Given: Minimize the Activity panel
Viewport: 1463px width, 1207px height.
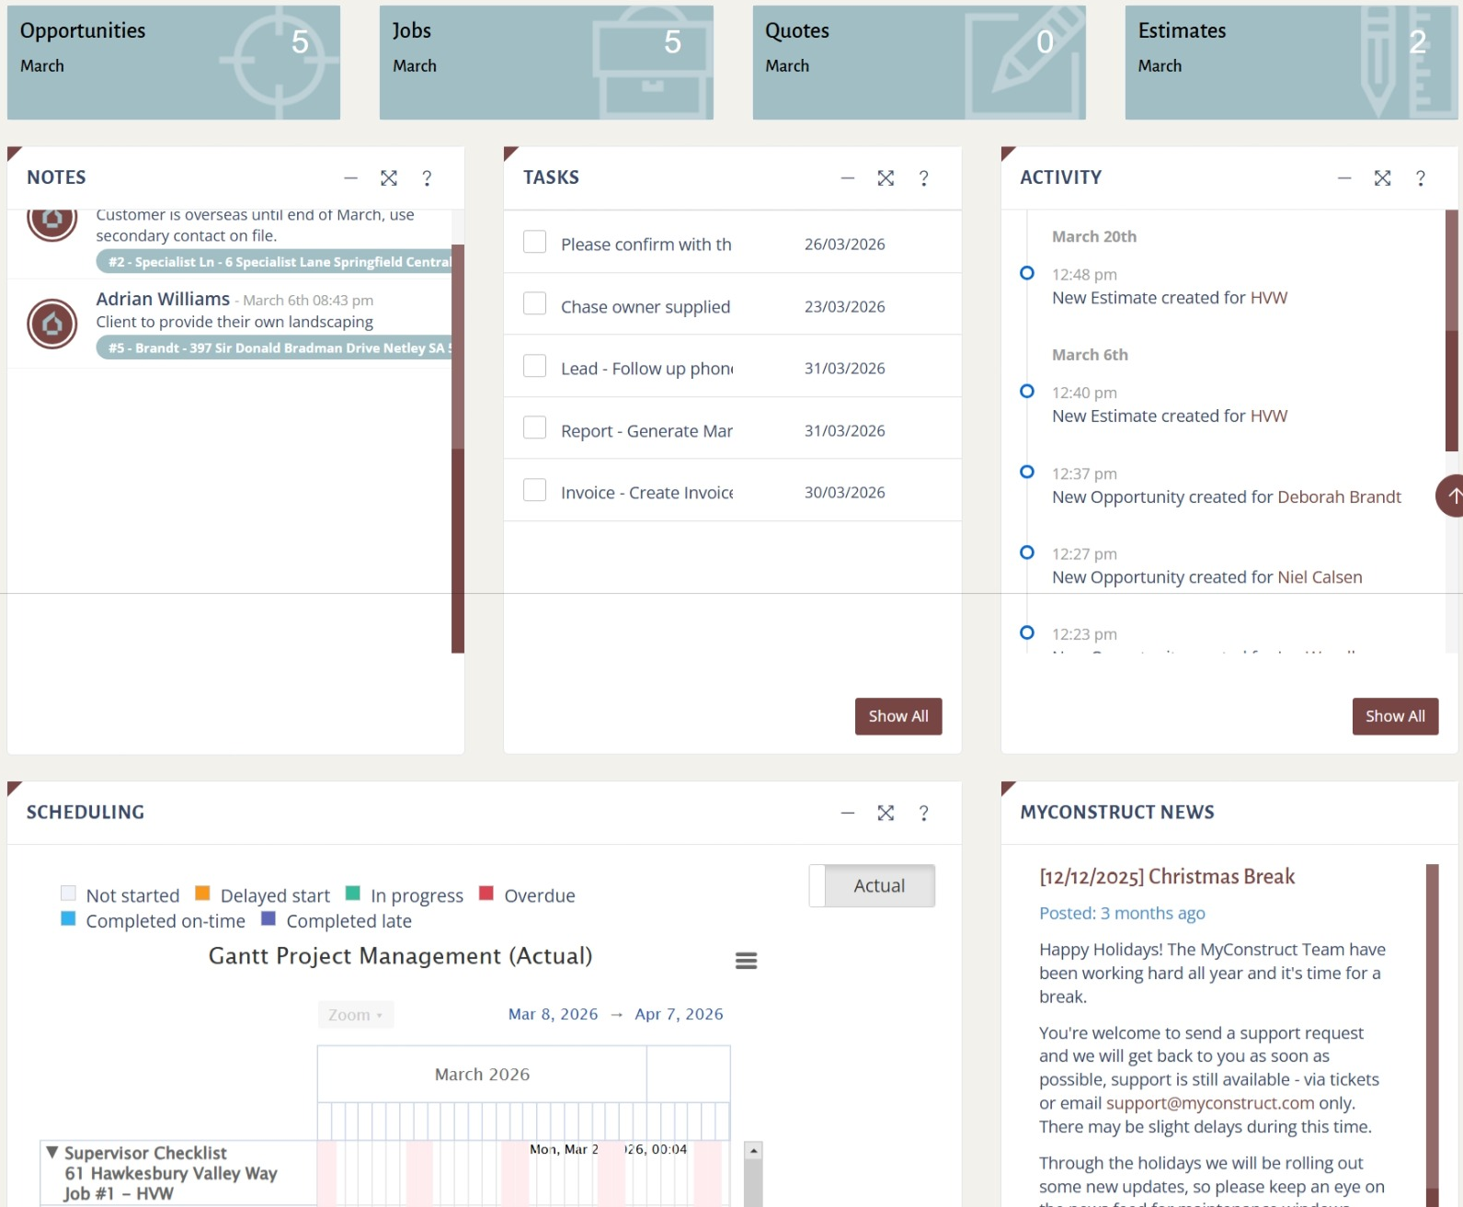Looking at the screenshot, I should pyautogui.click(x=1343, y=178).
